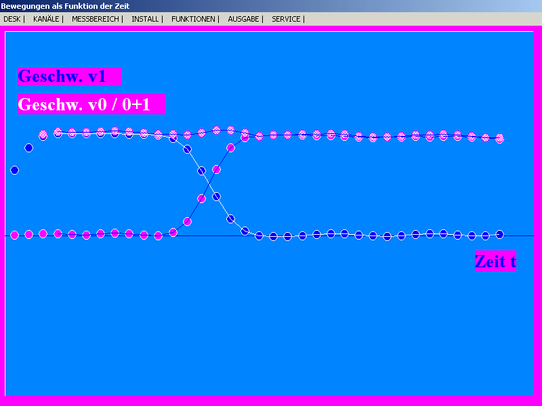542x406 pixels.
Task: Open the DESK menu
Action: [x=12, y=19]
